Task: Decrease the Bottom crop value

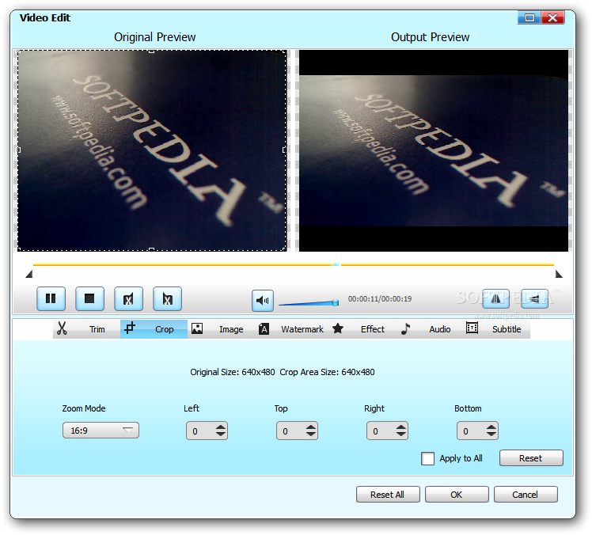Action: pyautogui.click(x=491, y=434)
